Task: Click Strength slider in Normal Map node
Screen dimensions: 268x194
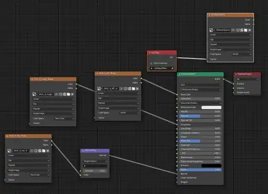Action: point(95,171)
